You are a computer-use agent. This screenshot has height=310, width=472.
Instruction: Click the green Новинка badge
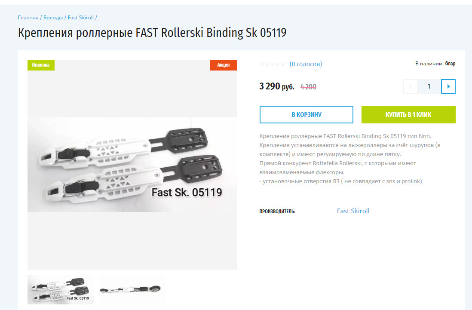41,65
